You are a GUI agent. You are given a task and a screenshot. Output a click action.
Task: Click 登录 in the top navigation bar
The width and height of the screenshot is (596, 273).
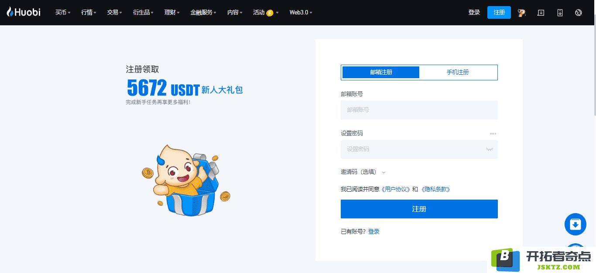(474, 13)
